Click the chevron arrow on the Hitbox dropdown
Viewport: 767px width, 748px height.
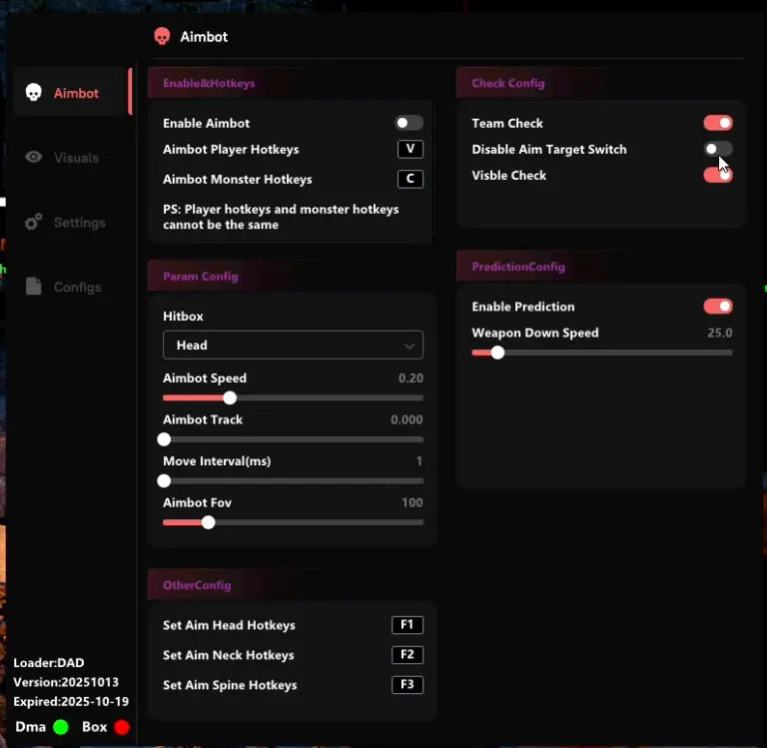[x=409, y=346]
